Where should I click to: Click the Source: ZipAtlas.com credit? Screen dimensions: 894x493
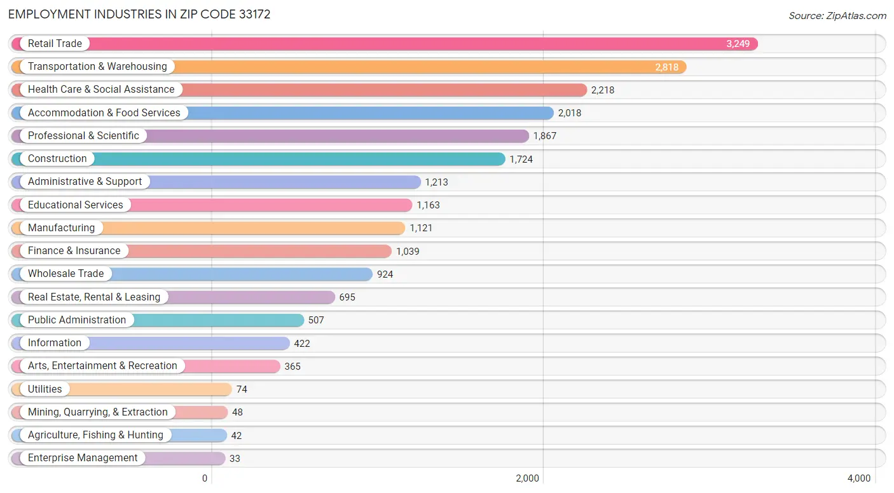837,15
